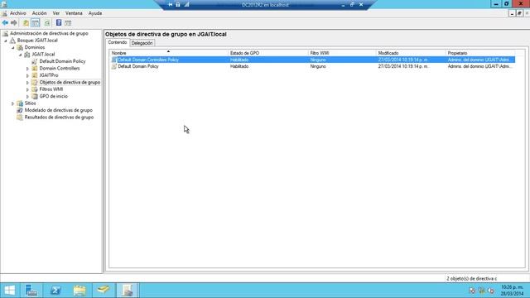Sort by the Modificado column header
Image resolution: width=530 pixels, height=298 pixels.
point(411,53)
